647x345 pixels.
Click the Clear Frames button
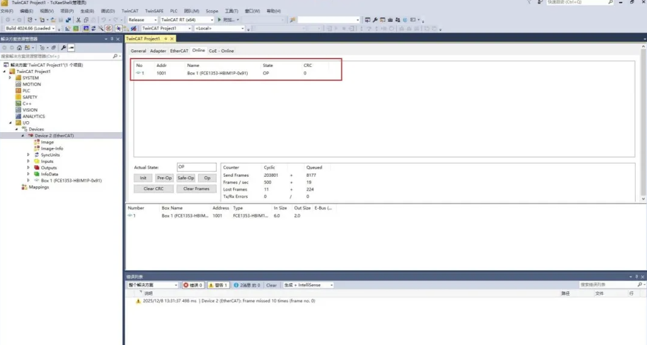click(196, 189)
